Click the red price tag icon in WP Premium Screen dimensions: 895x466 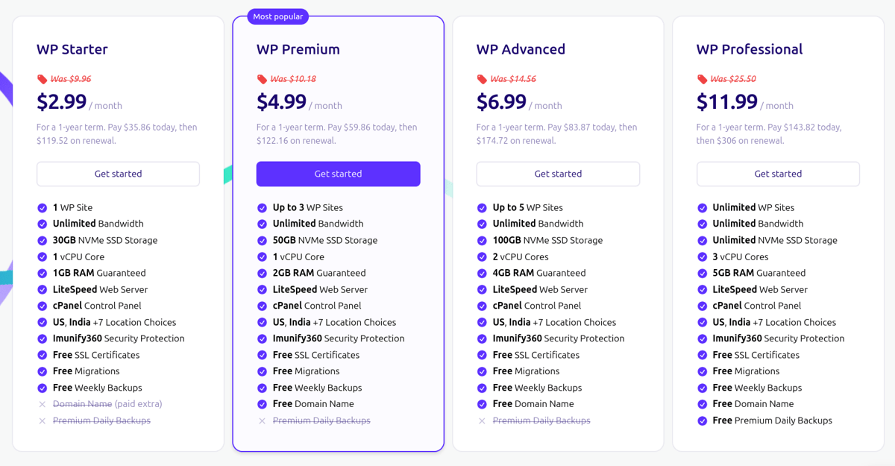262,79
